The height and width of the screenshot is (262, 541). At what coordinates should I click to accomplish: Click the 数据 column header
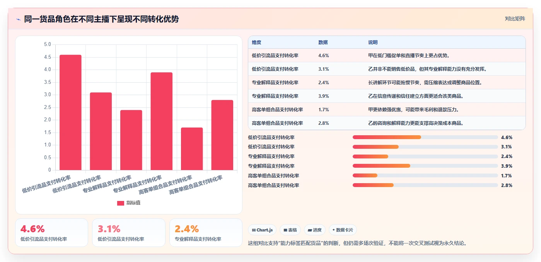click(x=323, y=43)
